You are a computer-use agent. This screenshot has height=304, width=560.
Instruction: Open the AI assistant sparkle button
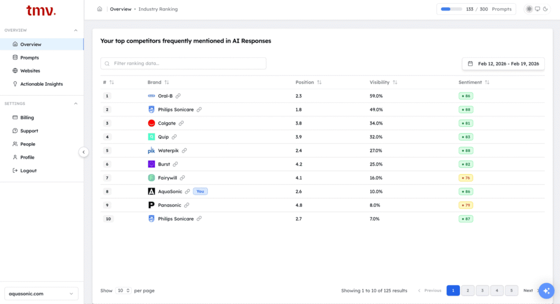tap(546, 291)
